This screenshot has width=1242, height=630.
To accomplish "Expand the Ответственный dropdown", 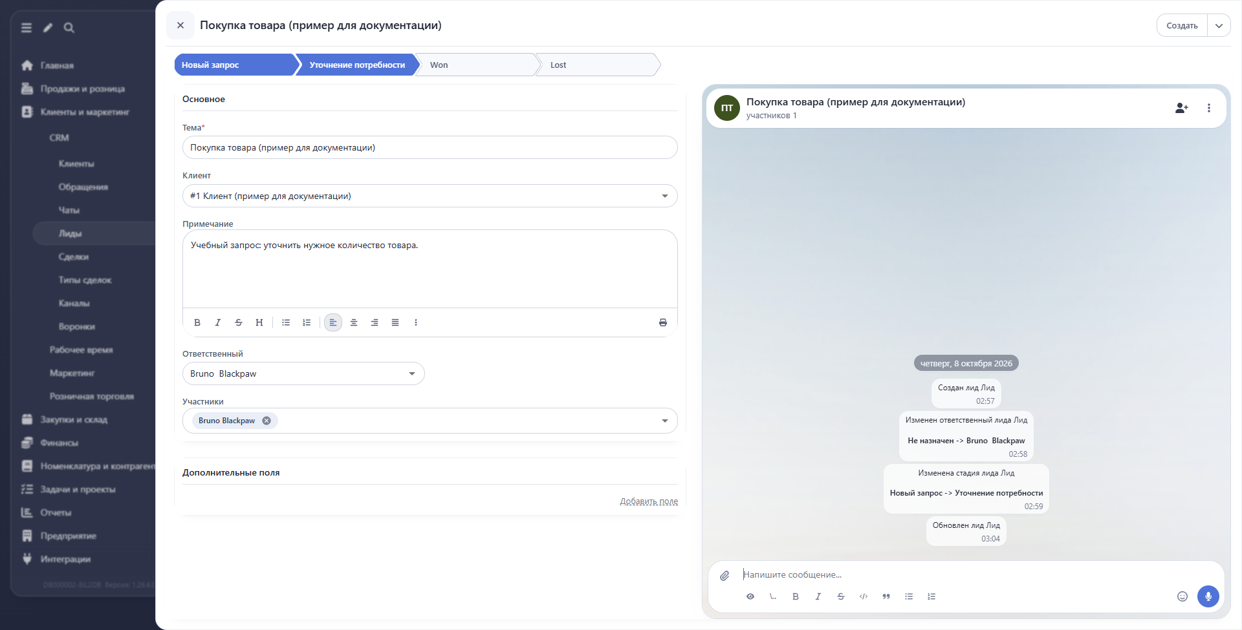I will tap(412, 373).
